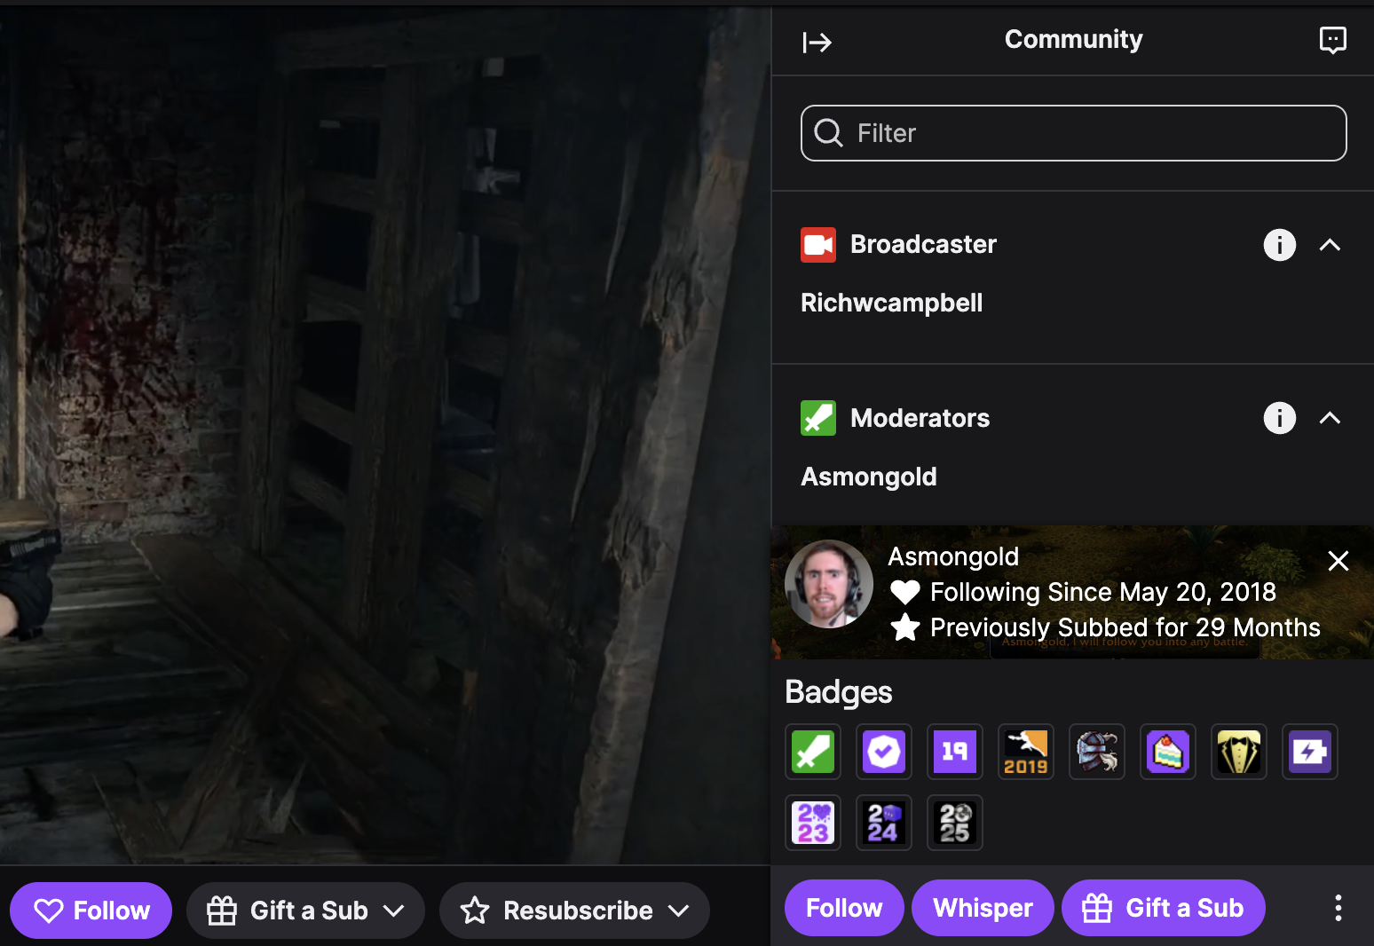Screen dimensions: 1374x946
Task: Click the Following Since May 20, 2018 text
Action: coord(1103,592)
